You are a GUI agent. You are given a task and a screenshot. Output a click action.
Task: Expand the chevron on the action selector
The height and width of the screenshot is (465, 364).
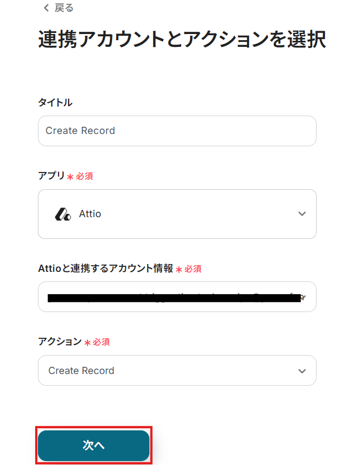pyautogui.click(x=302, y=371)
